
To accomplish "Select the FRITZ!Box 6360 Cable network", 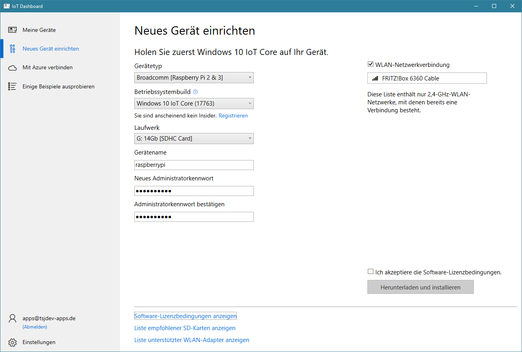I will point(427,78).
